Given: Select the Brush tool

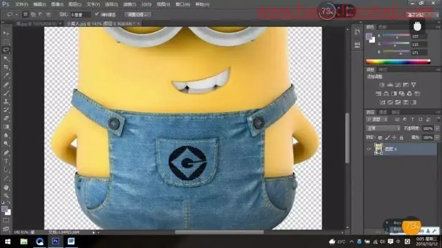Looking at the screenshot, I should click(x=6, y=93).
